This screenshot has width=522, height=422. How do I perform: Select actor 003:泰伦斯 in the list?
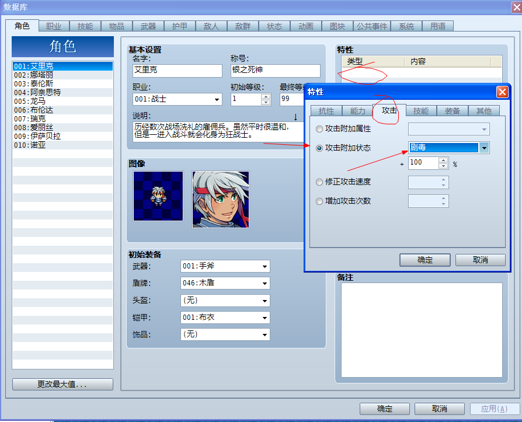tap(62, 83)
